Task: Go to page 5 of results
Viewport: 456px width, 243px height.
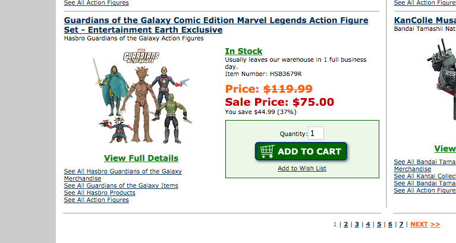Action: click(379, 225)
